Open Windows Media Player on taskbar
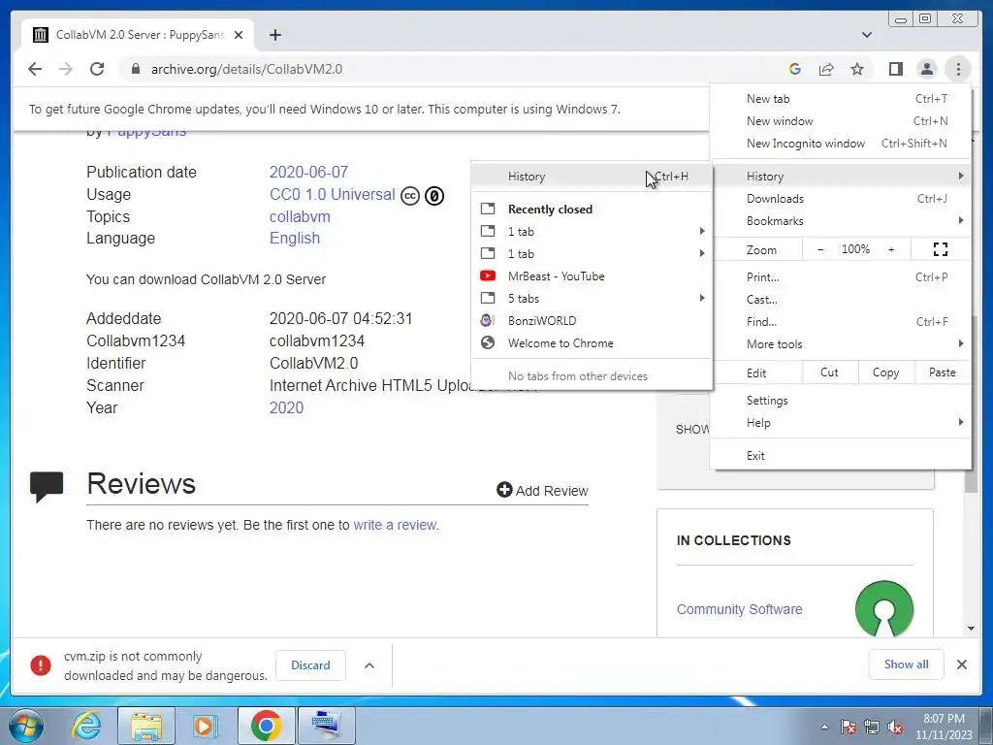This screenshot has height=745, width=993. [205, 726]
